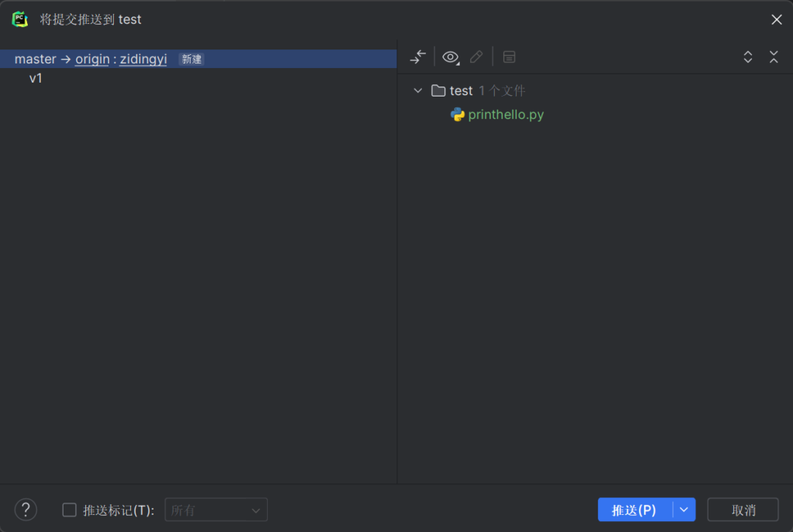Open the eye-shaped view options icon

pos(450,57)
